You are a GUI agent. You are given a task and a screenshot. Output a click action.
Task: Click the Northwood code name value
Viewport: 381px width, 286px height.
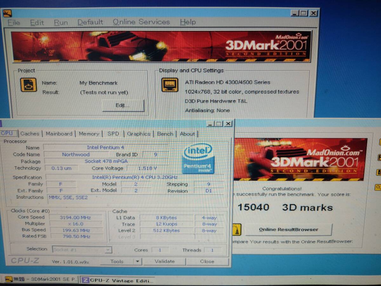pos(76,154)
